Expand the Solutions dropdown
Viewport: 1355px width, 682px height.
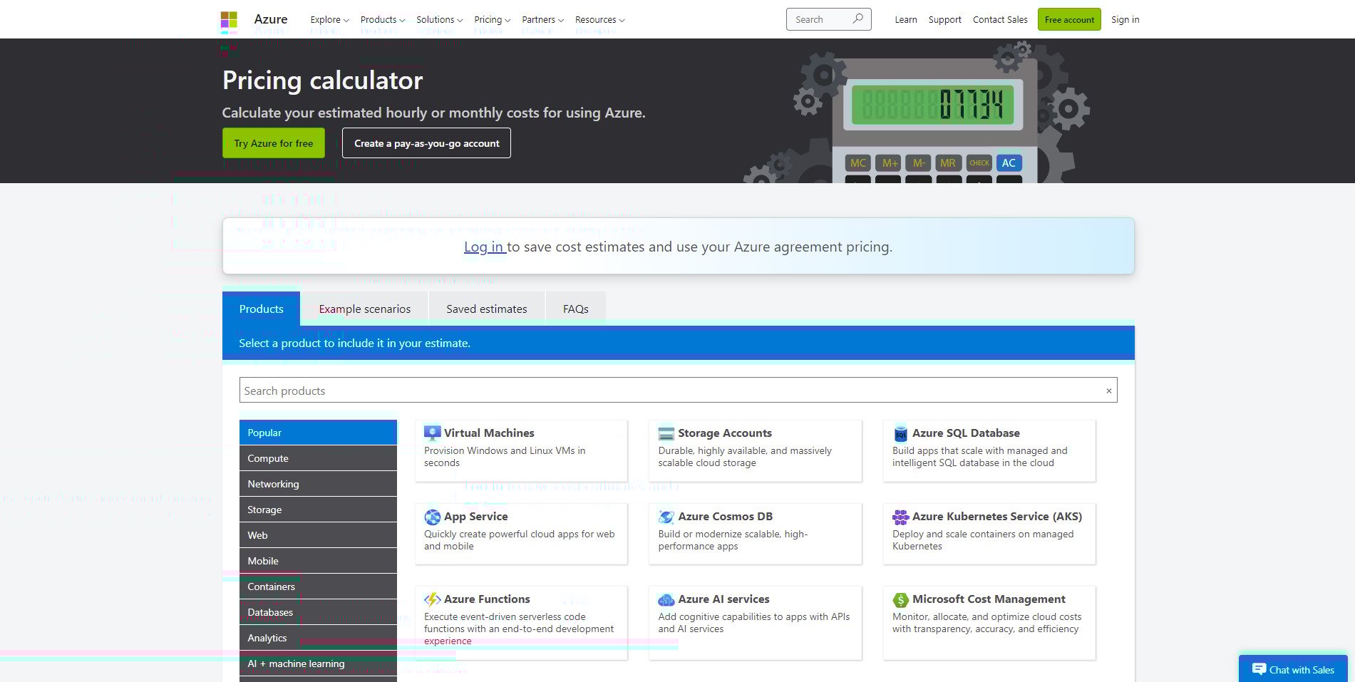point(440,19)
